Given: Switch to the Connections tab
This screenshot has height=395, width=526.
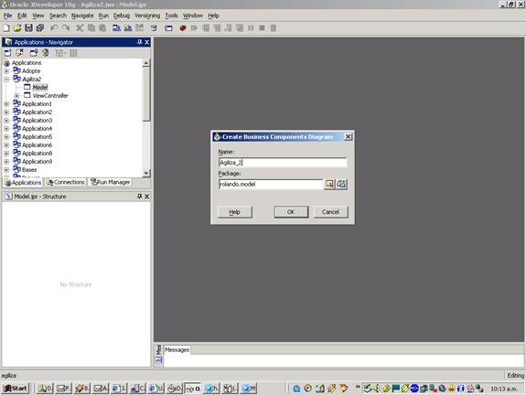Looking at the screenshot, I should pos(66,182).
